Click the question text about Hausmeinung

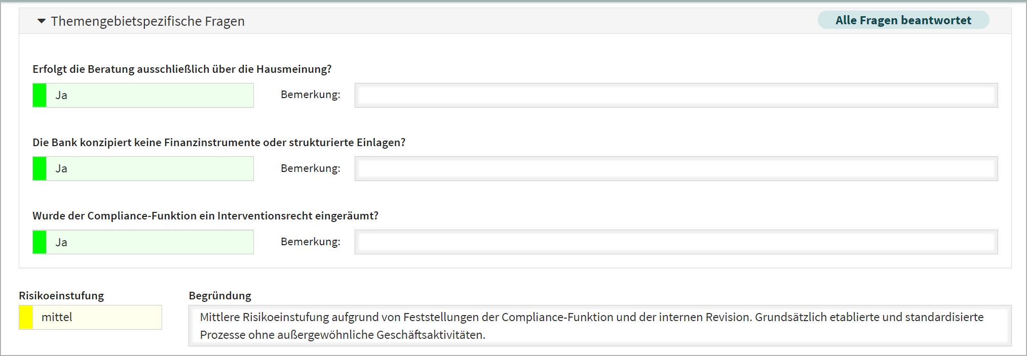click(x=182, y=69)
